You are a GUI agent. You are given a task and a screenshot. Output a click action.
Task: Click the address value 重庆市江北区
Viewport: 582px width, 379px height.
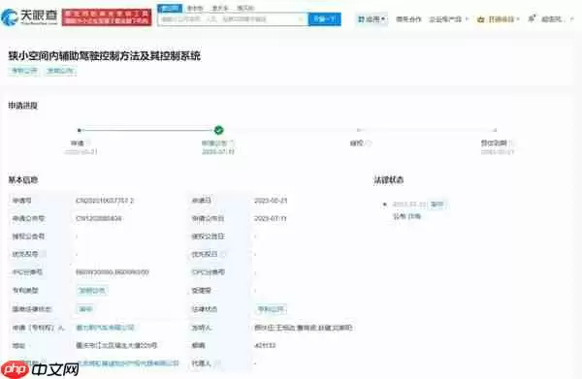point(116,346)
